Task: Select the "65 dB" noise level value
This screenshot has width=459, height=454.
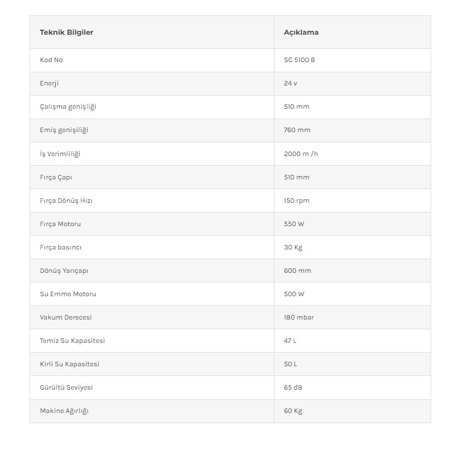Action: 293,387
